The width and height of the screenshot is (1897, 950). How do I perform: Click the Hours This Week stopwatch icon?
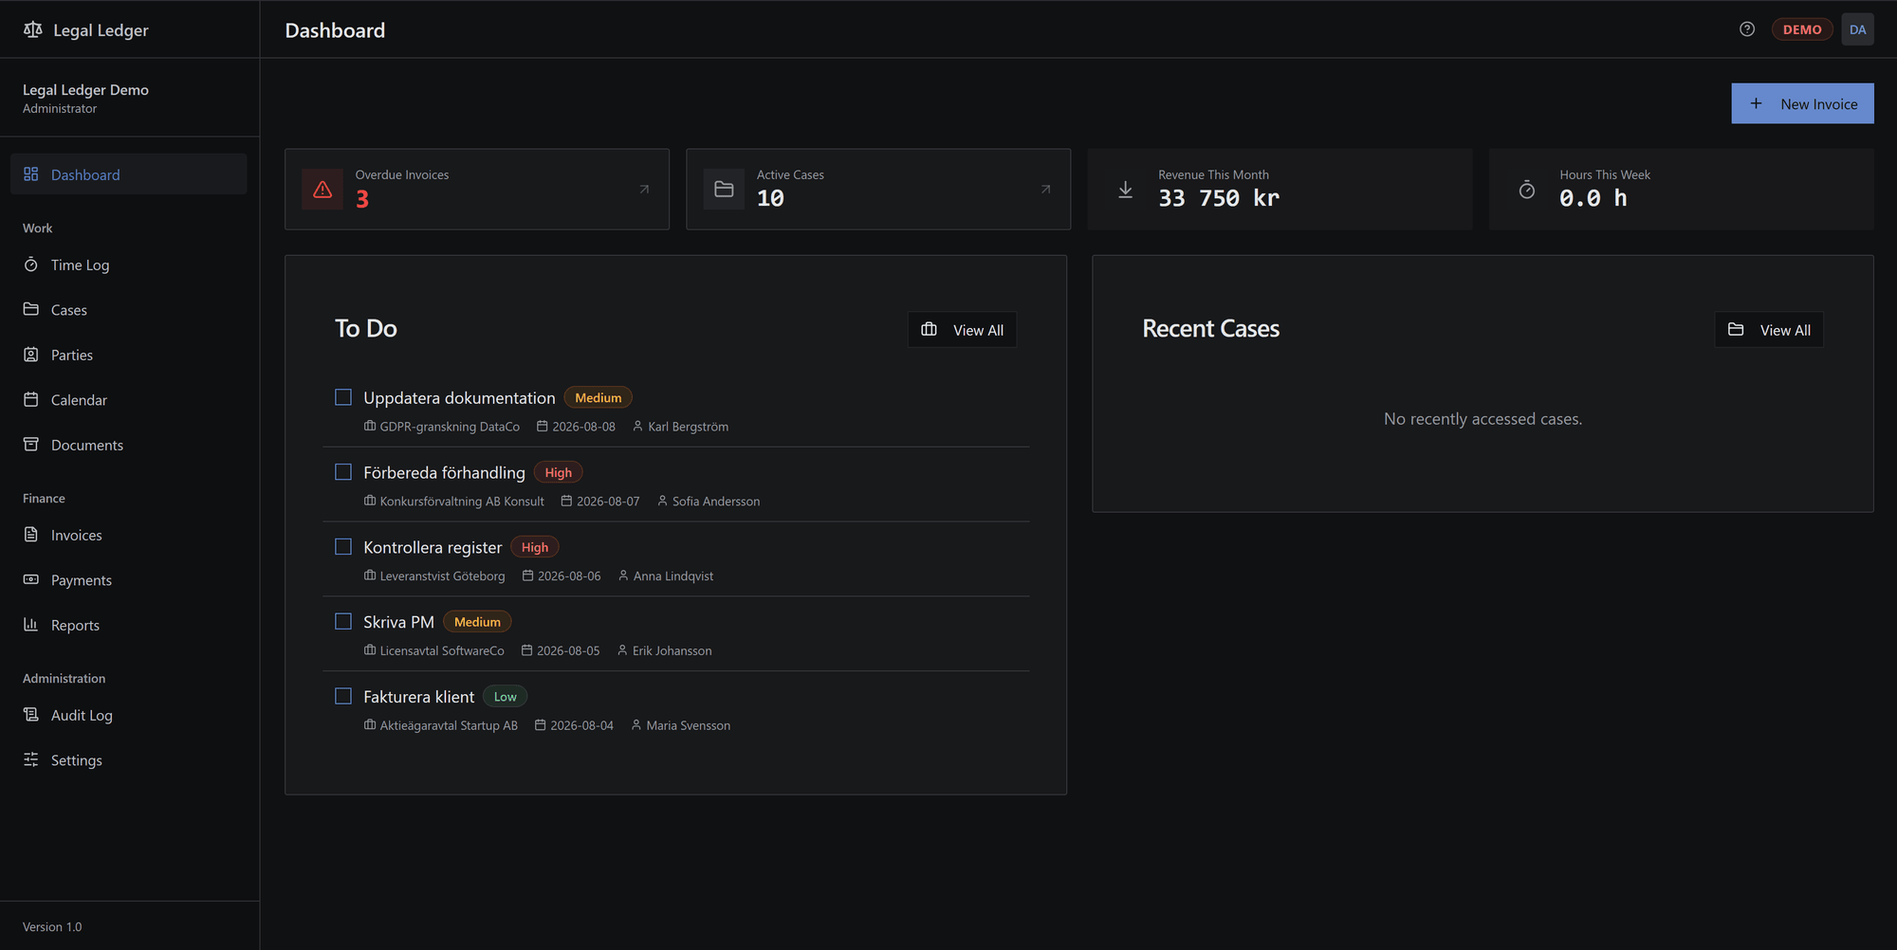[1527, 190]
